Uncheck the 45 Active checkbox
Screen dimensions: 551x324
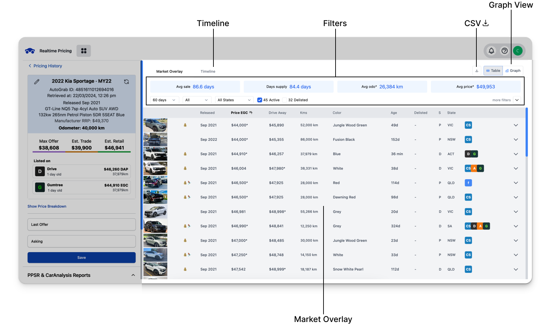pos(260,100)
